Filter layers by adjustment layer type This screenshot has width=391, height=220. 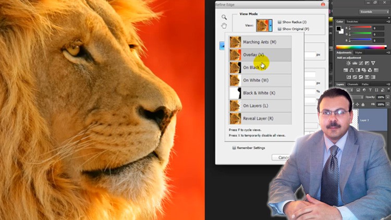pos(364,90)
